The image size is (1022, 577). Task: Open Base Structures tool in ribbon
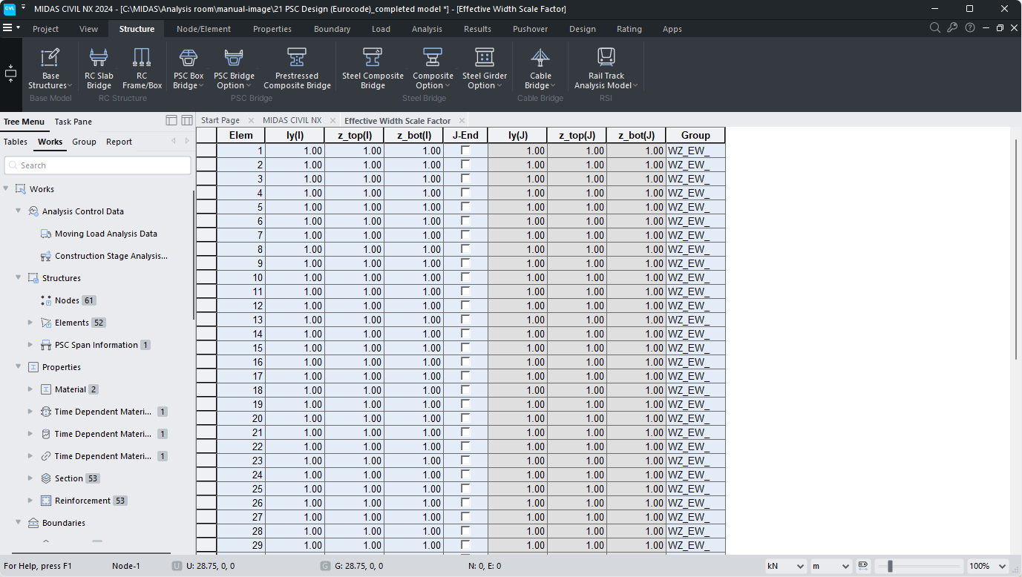tap(50, 70)
